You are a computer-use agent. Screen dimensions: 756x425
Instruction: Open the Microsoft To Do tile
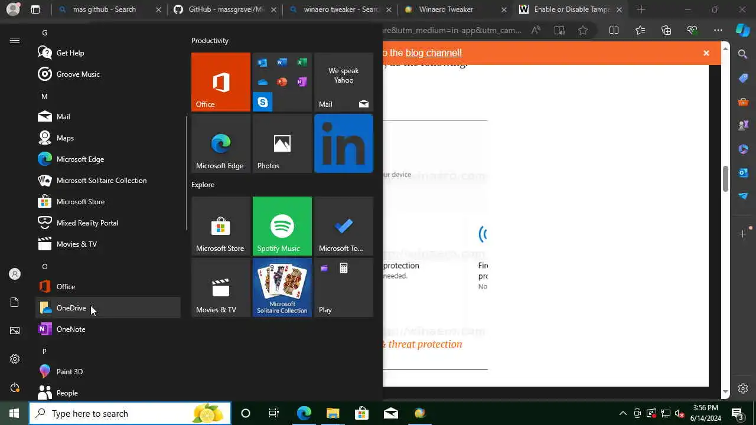344,226
